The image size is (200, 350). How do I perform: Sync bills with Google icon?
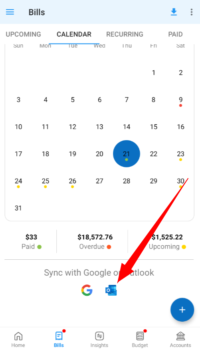(x=87, y=290)
